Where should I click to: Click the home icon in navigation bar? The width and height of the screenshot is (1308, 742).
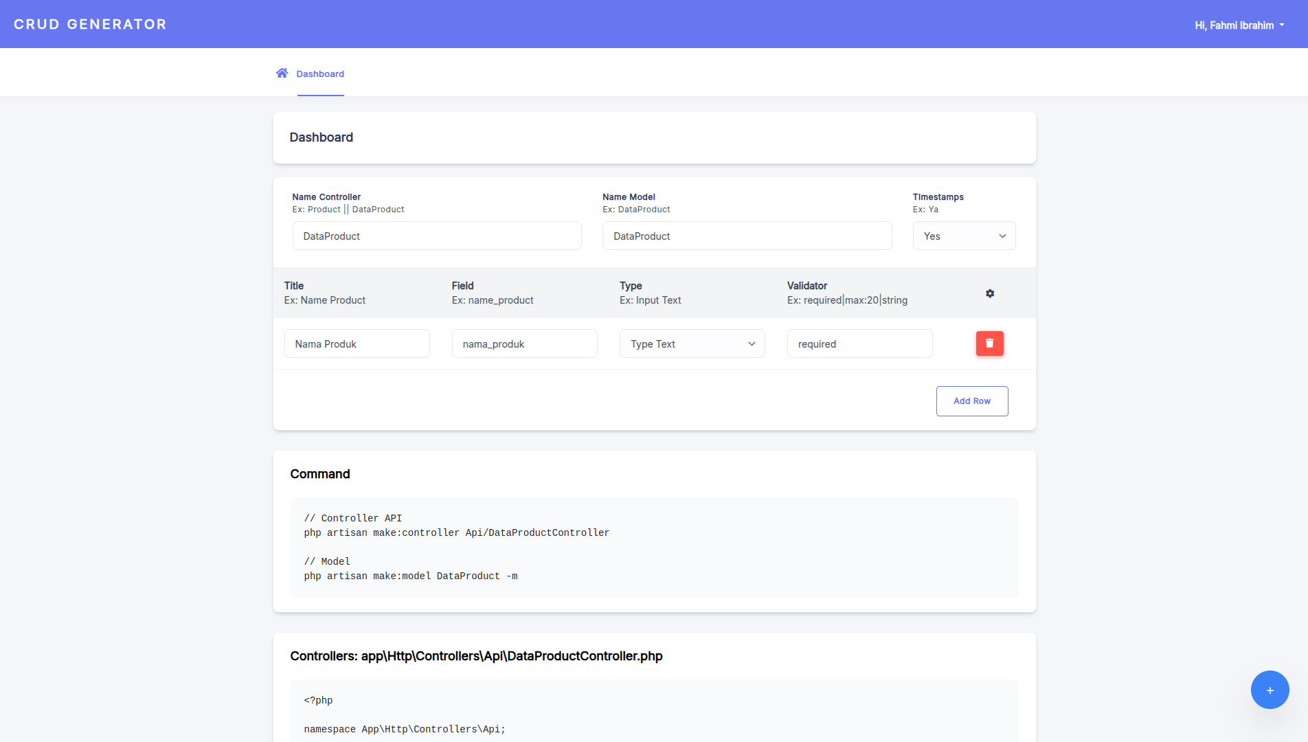click(x=282, y=74)
